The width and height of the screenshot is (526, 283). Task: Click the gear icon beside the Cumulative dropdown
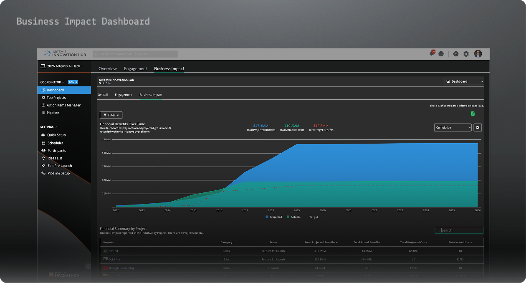pos(478,127)
